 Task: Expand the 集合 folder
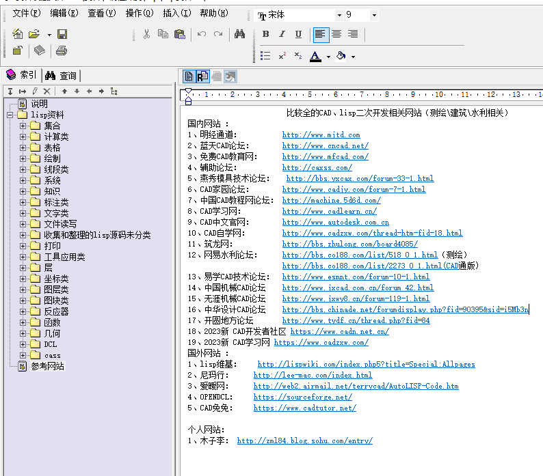point(23,126)
